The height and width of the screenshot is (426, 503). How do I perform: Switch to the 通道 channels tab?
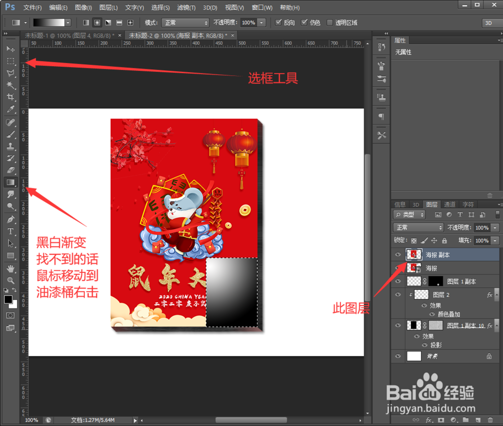pos(450,204)
